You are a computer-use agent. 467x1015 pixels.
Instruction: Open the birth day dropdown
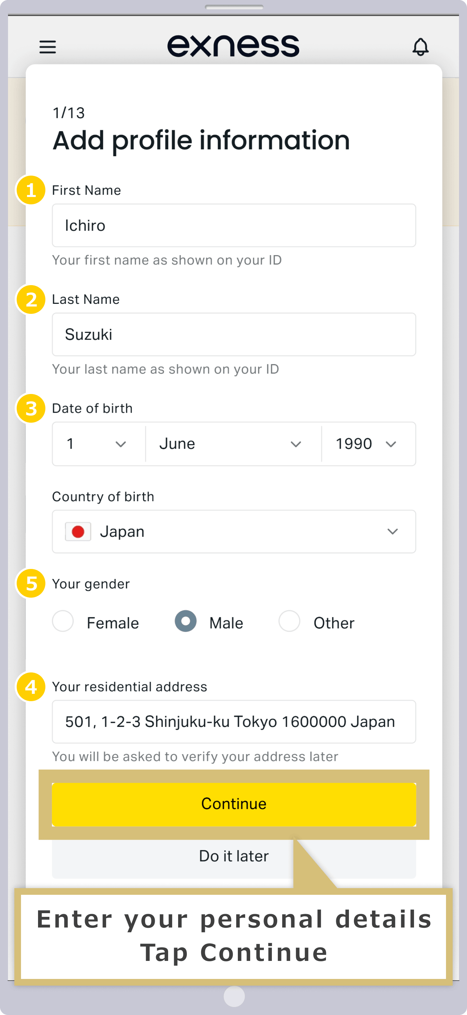[x=99, y=444]
